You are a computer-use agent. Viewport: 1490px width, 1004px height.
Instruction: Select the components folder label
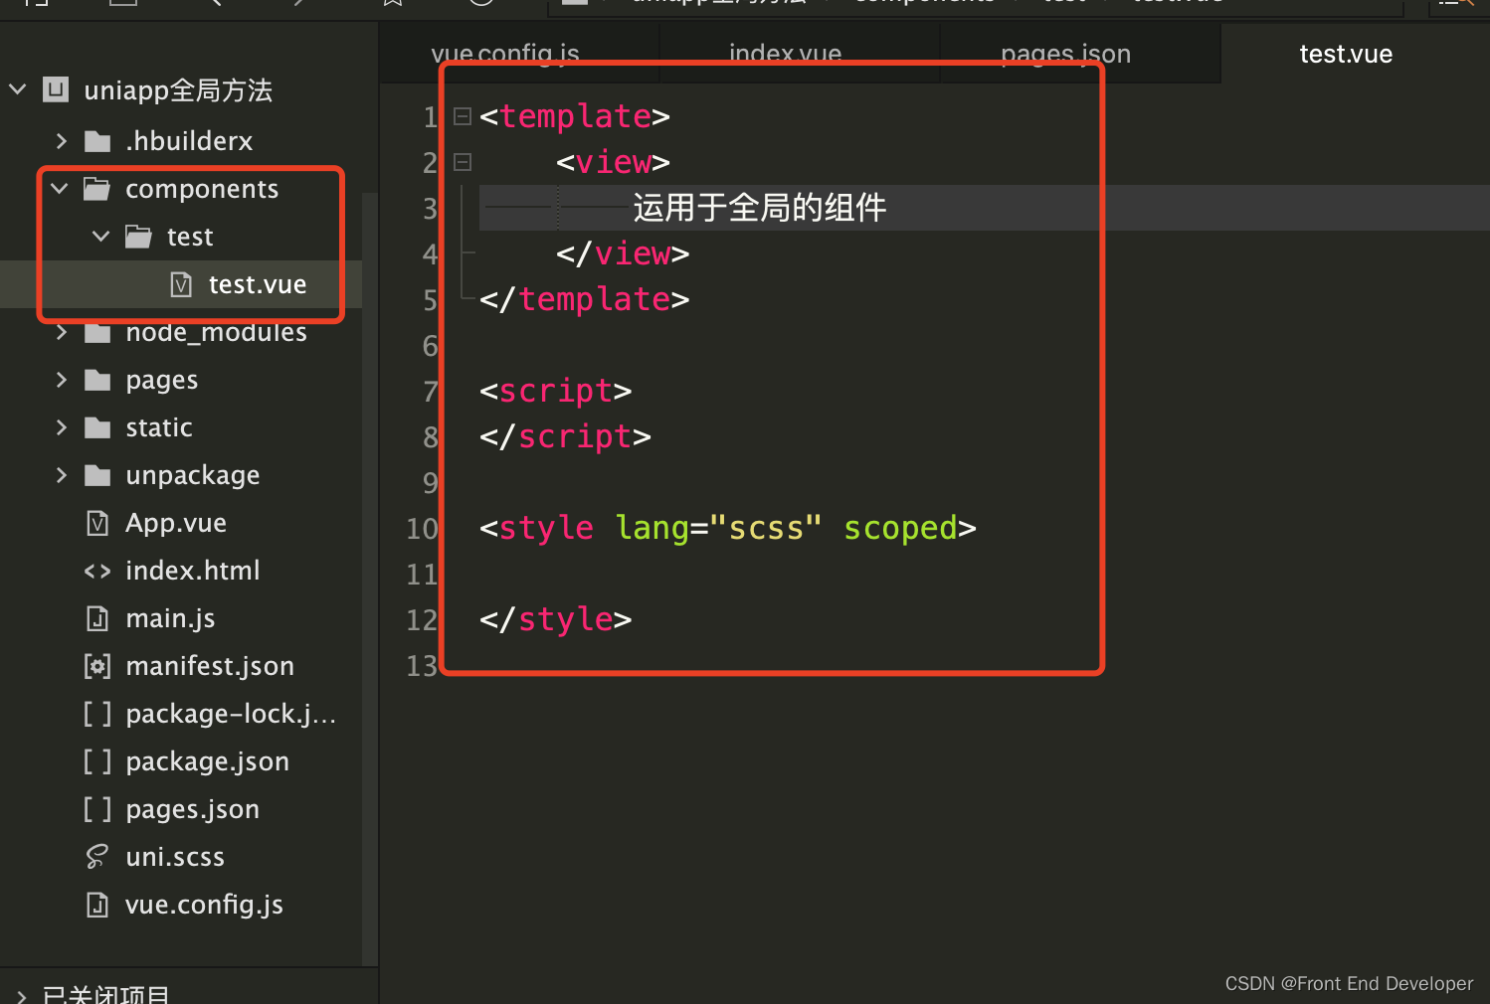(202, 189)
